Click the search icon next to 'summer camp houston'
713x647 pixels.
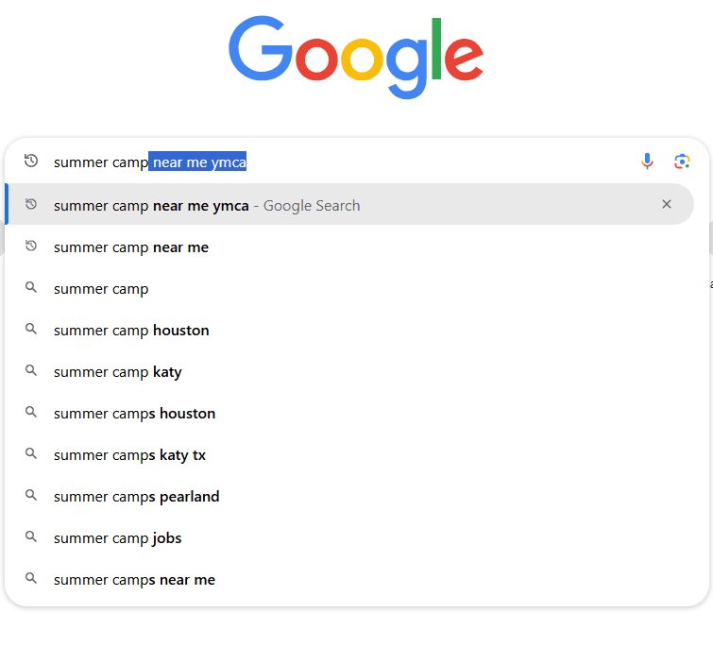pyautogui.click(x=31, y=330)
